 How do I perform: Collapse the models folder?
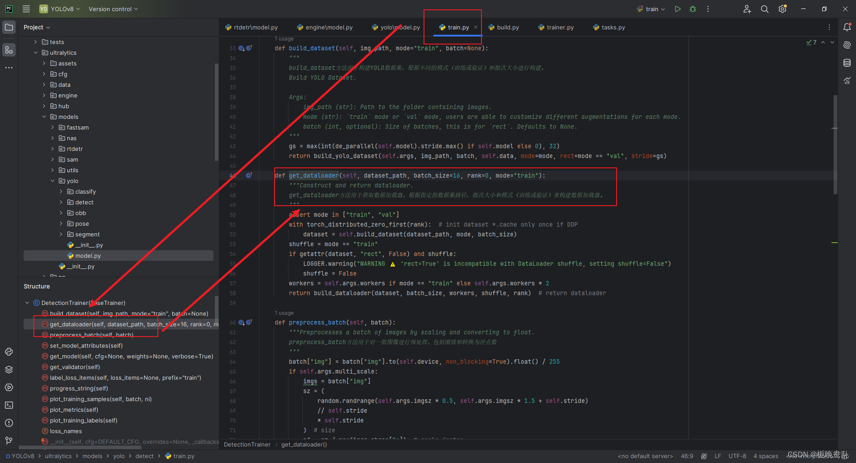pyautogui.click(x=44, y=117)
